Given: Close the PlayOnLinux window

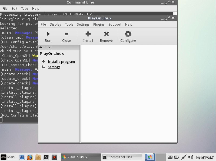Looking at the screenshot, I should click(x=173, y=18).
